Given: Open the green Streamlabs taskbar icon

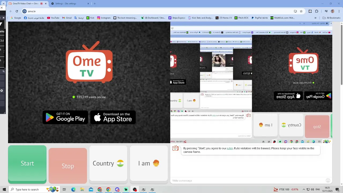Looking at the screenshot, I should [126, 190].
